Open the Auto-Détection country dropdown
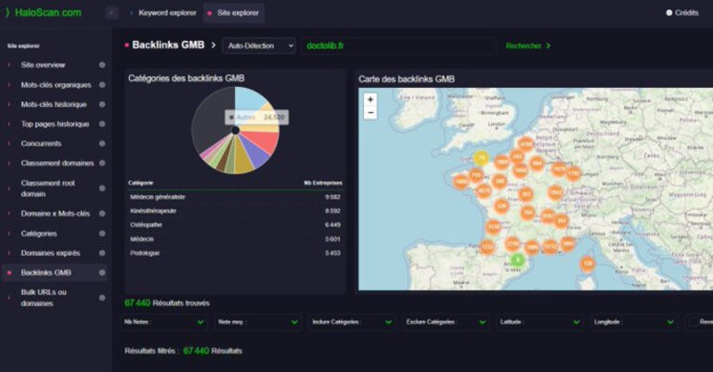Image resolution: width=713 pixels, height=372 pixels. click(x=259, y=45)
